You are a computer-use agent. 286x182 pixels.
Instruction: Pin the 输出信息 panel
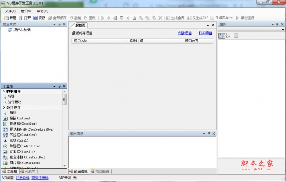(209, 134)
